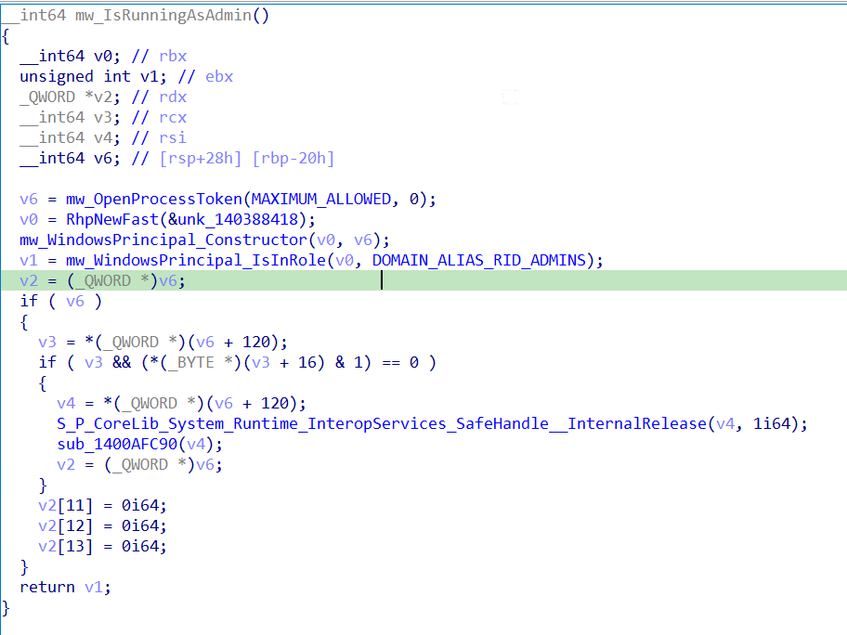This screenshot has height=635, width=847.
Task: Select the _QWORD cast on highlighted line
Action: (x=102, y=280)
